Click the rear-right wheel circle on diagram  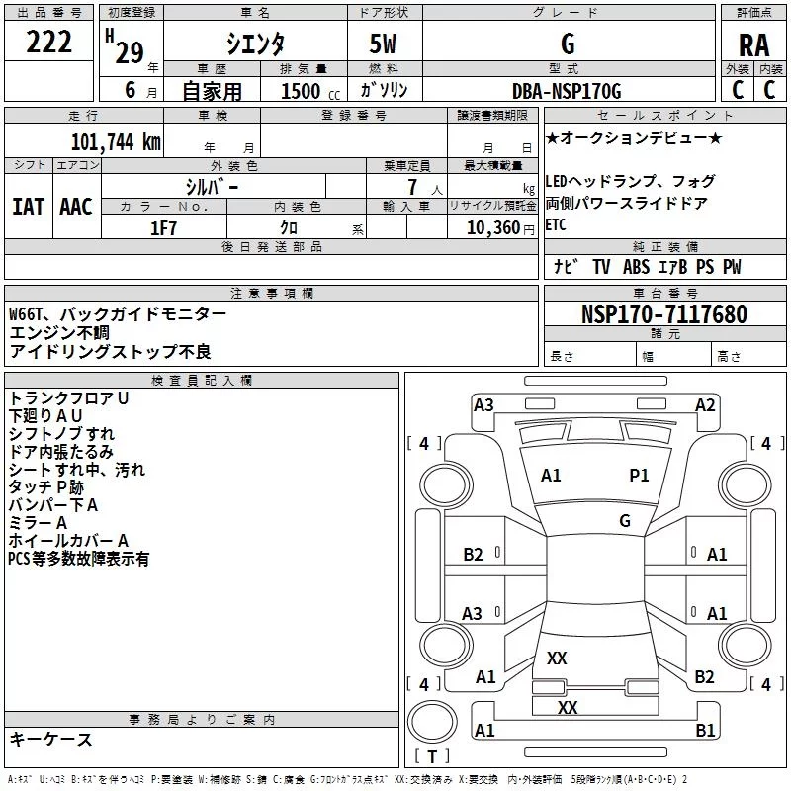coord(746,645)
